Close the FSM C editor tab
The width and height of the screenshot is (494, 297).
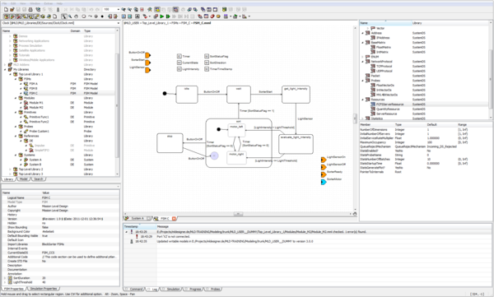174,218
